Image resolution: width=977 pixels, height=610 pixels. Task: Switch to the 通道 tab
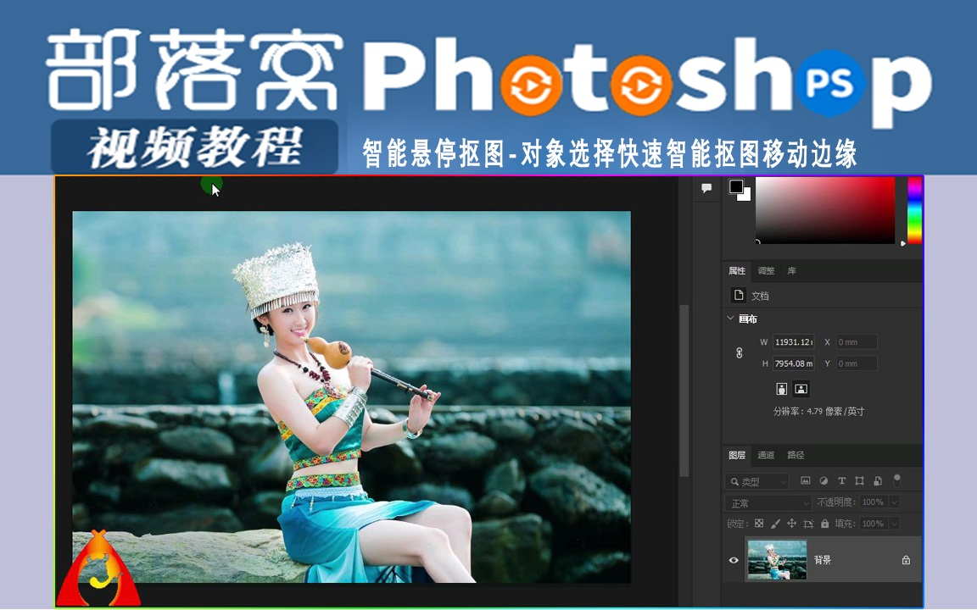click(x=766, y=455)
